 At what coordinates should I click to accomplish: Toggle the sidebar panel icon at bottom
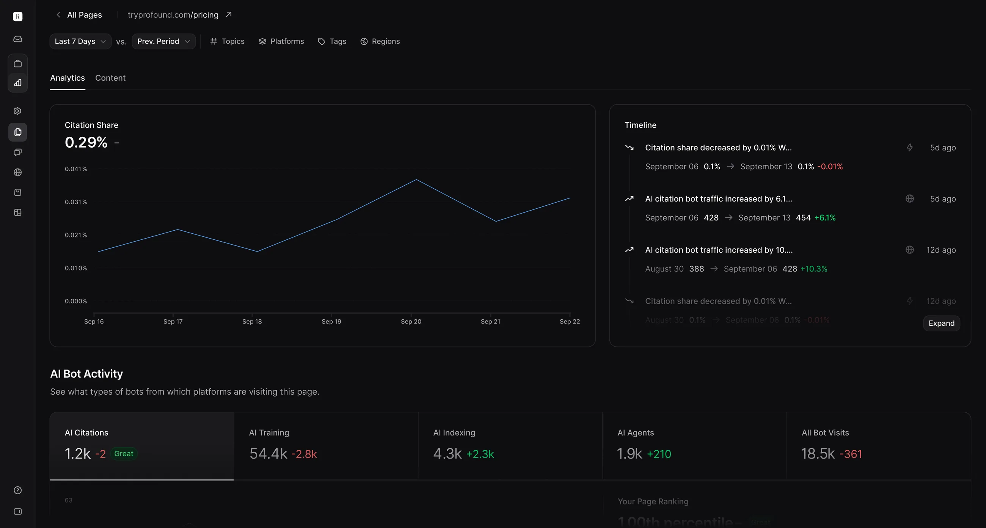(x=17, y=512)
